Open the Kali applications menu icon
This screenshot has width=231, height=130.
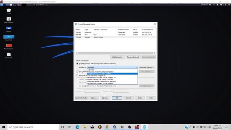pos(1,5)
